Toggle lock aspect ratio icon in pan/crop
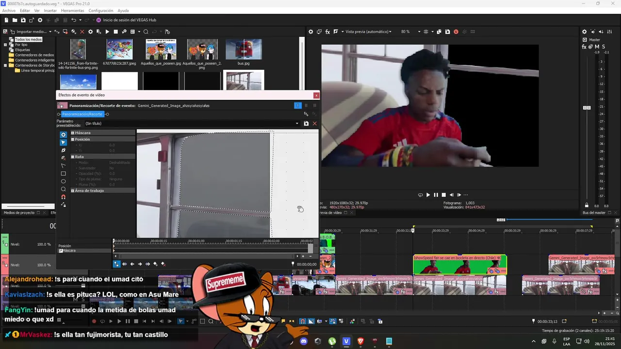This screenshot has height=349, width=621. tap(63, 205)
